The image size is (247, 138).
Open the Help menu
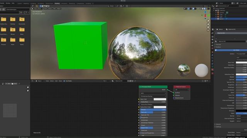coord(13,3)
